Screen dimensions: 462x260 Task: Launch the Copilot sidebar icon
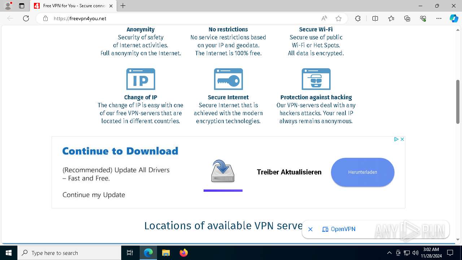tap(454, 18)
